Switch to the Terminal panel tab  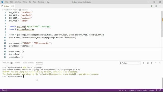[39, 63]
